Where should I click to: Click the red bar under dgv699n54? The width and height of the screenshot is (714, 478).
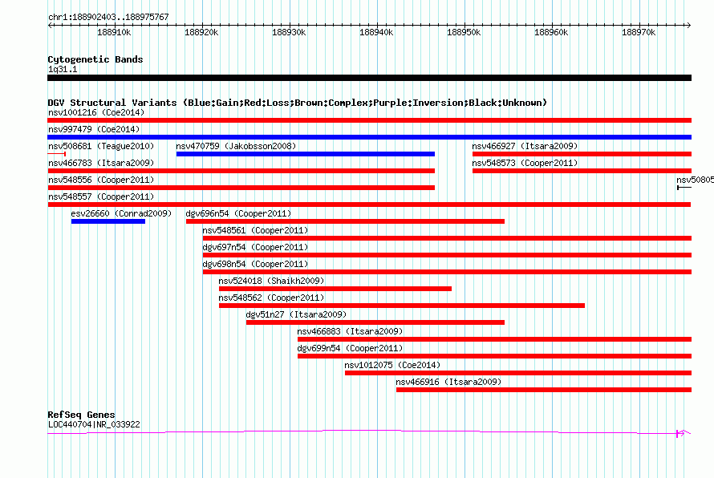[494, 356]
